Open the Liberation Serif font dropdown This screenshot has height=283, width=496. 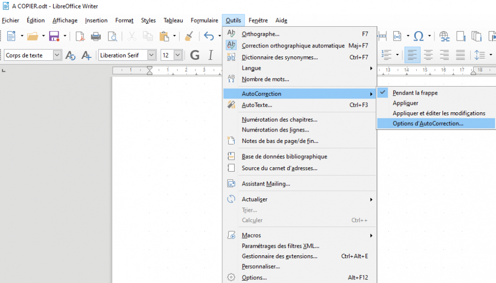151,55
